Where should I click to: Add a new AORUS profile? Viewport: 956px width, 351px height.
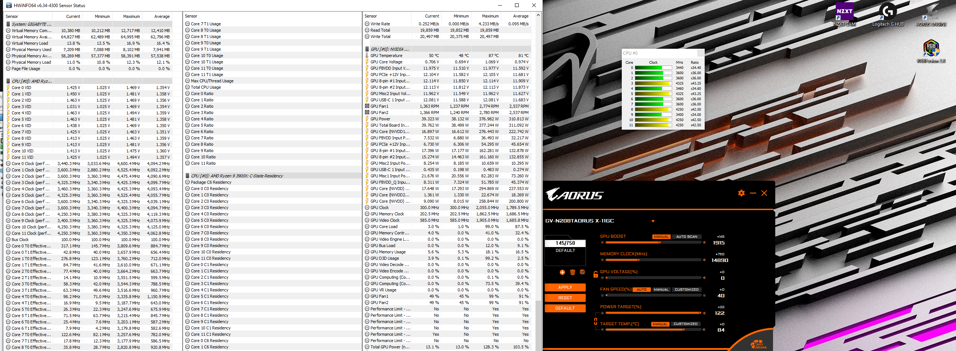click(x=562, y=272)
